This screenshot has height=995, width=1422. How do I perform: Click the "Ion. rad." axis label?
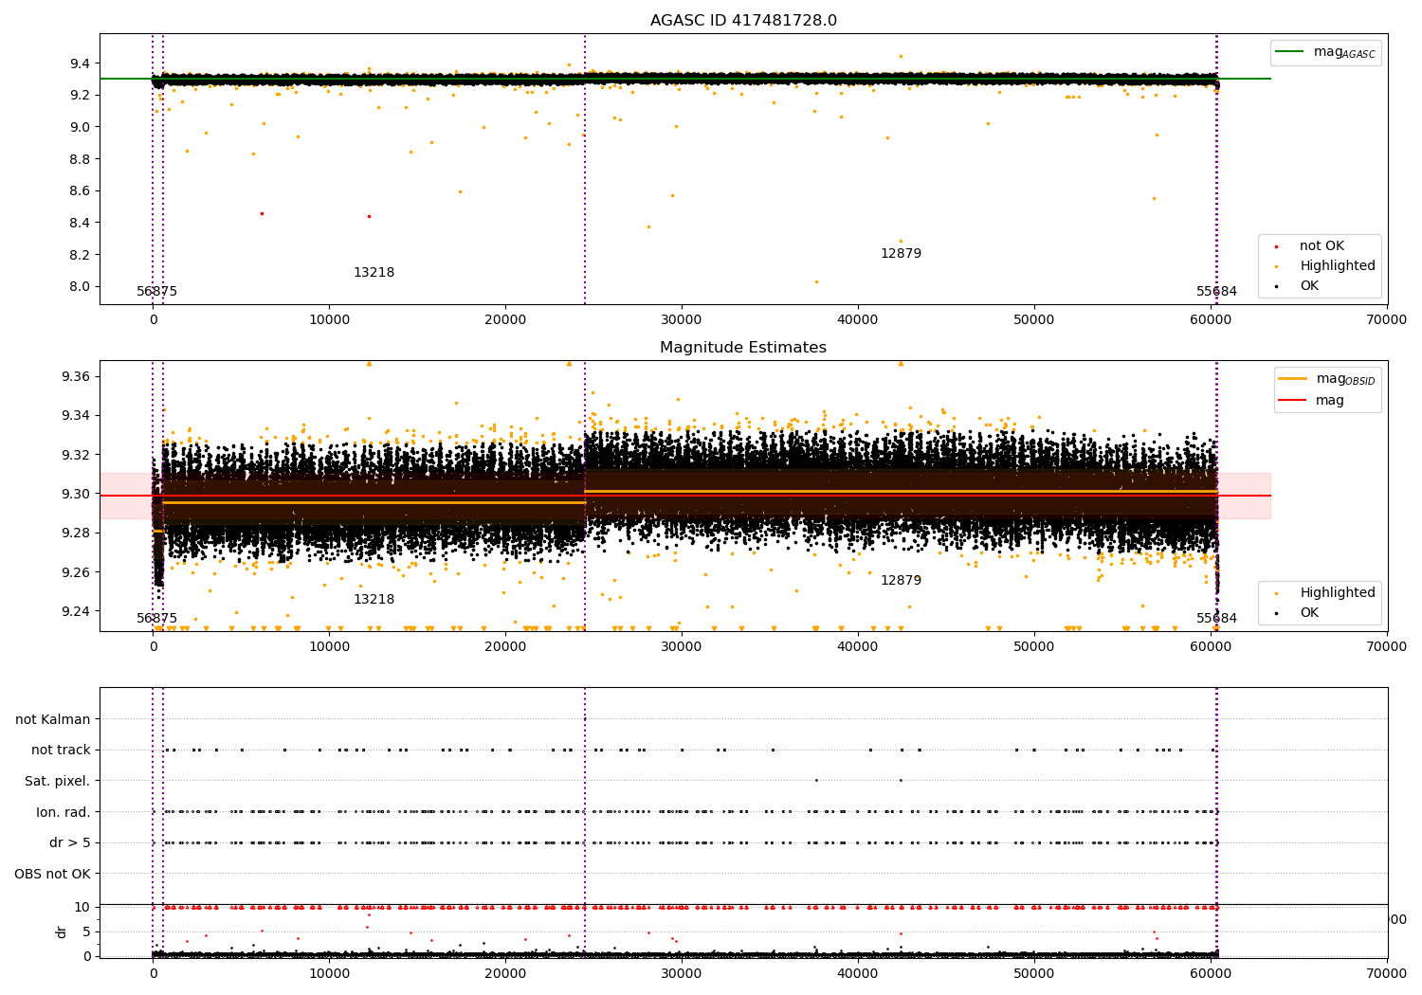64,812
